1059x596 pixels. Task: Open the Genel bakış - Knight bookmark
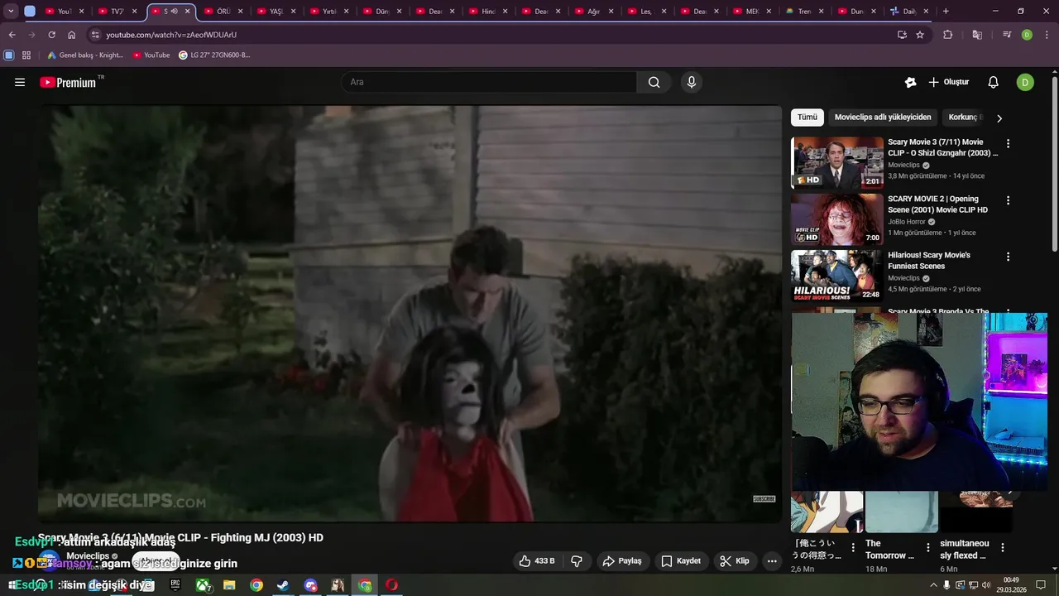pyautogui.click(x=85, y=55)
